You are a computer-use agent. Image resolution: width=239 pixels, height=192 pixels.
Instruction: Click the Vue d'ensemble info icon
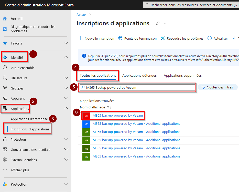tap(5, 67)
